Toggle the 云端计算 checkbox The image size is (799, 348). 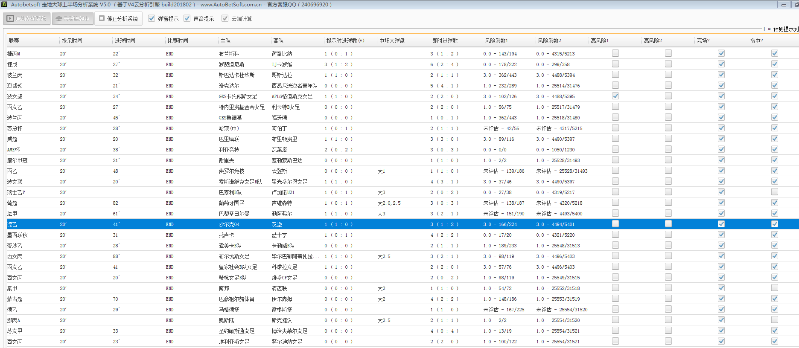(x=225, y=18)
